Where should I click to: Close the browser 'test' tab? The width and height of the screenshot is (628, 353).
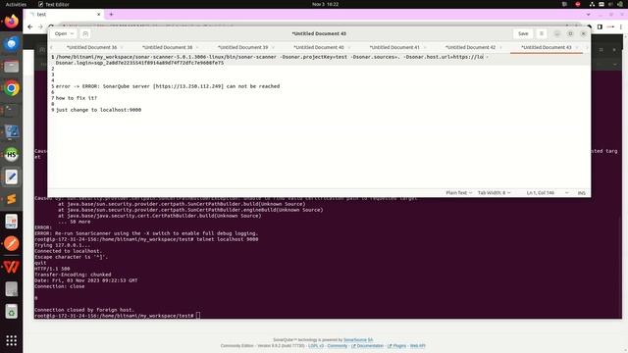tap(98, 15)
